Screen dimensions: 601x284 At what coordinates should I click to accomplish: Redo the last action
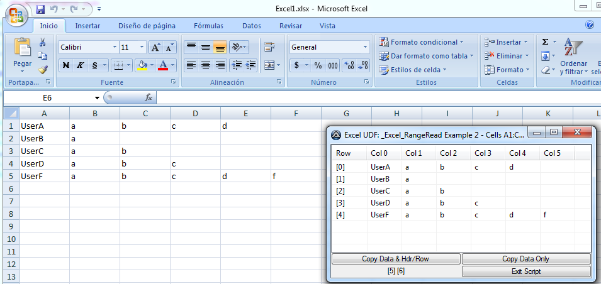click(74, 8)
